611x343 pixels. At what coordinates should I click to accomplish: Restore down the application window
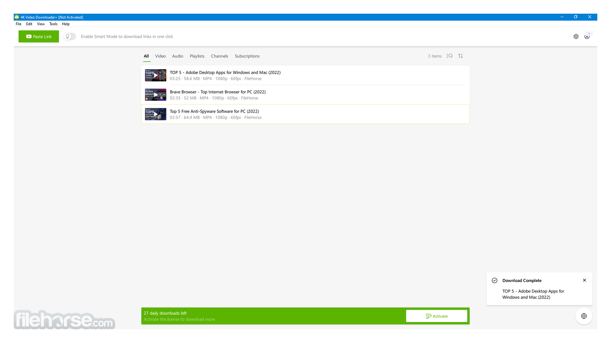pos(575,17)
